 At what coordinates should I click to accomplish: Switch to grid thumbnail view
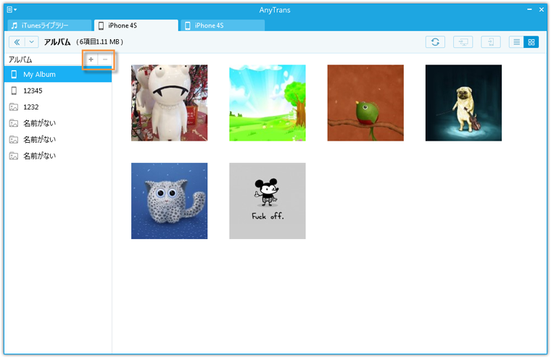point(531,42)
